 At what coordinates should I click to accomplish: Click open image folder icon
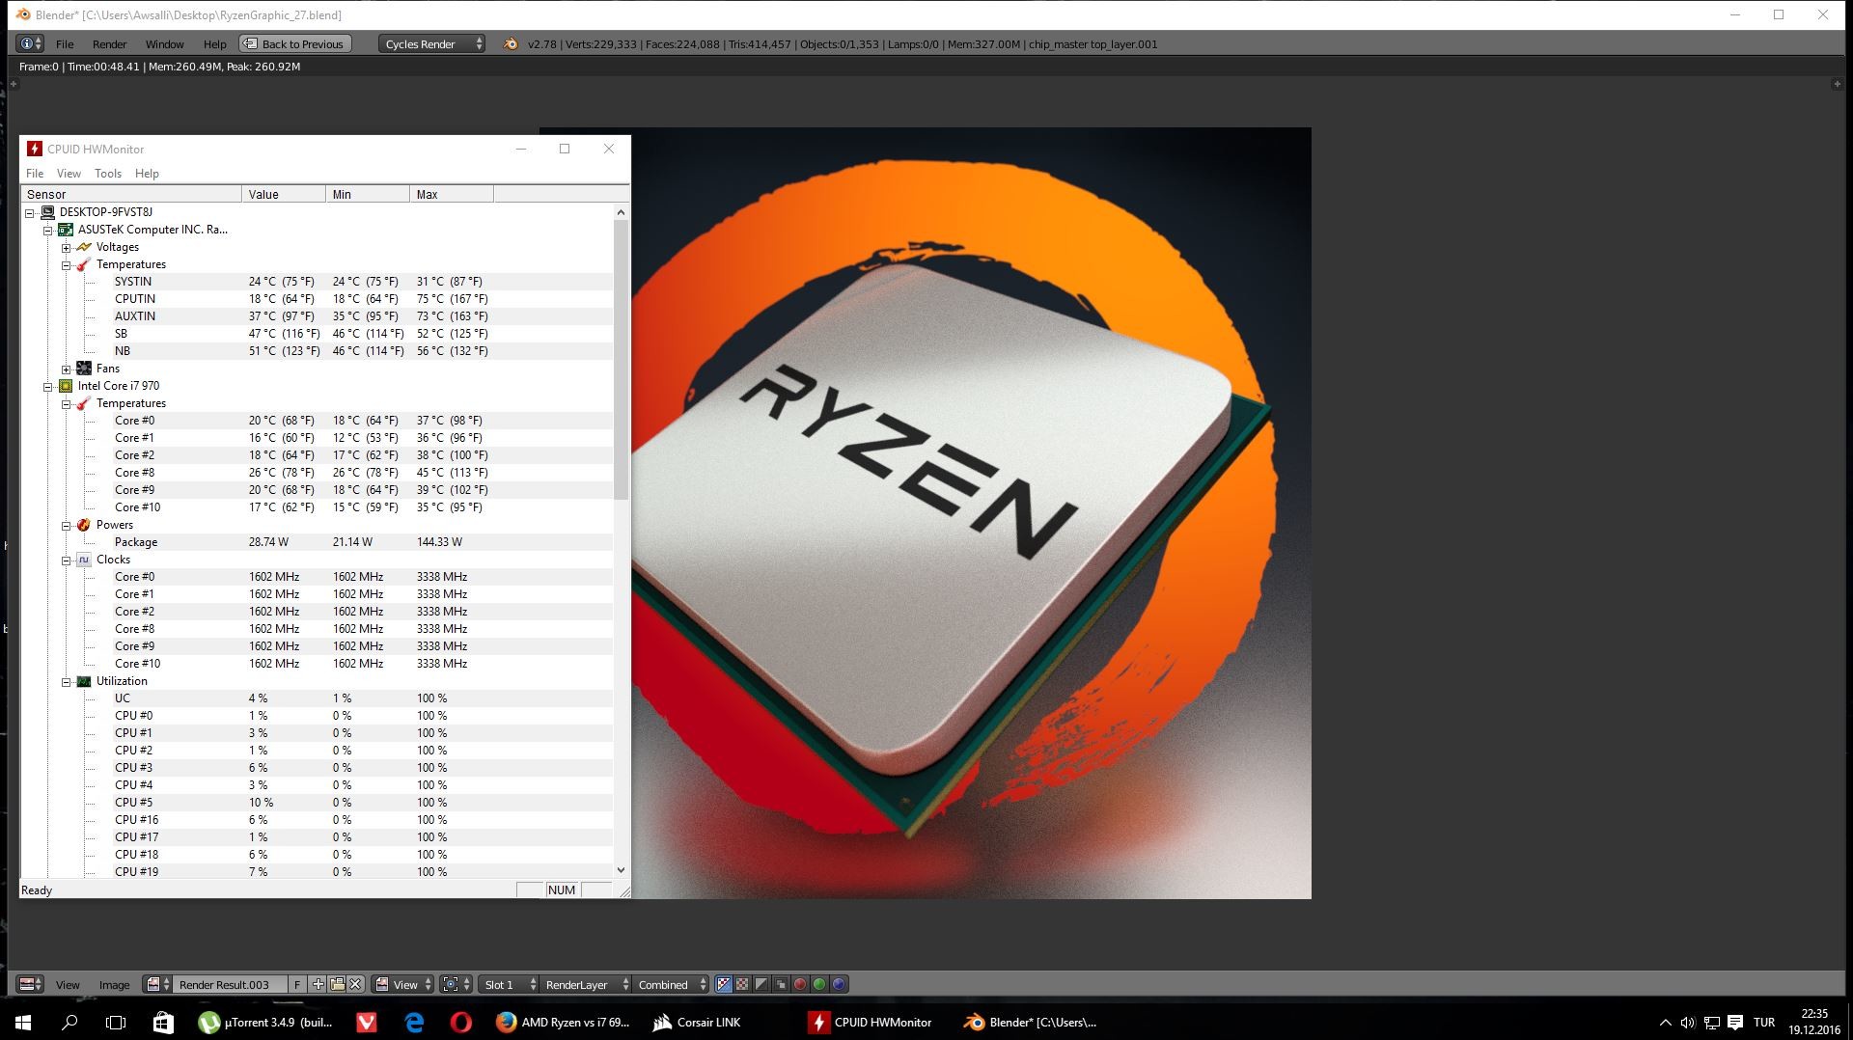(337, 984)
